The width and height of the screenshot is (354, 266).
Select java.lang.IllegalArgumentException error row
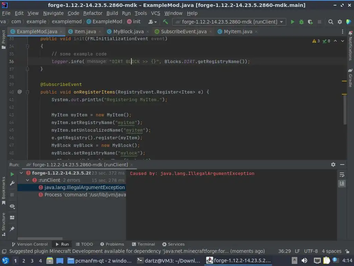(71, 187)
